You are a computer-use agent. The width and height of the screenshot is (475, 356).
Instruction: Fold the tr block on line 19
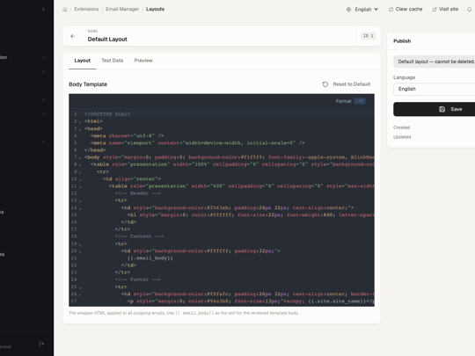coord(80,244)
